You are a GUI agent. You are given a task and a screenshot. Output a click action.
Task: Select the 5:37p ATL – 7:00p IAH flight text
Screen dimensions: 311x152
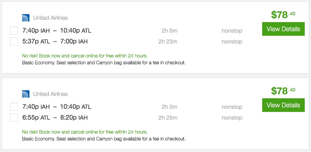tap(55, 41)
